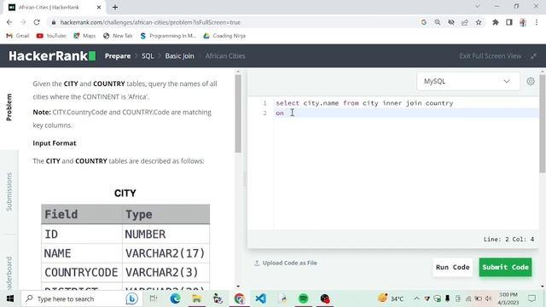Click the exit full screen arrows icon
Viewport: 546px width, 307px height.
[533, 56]
